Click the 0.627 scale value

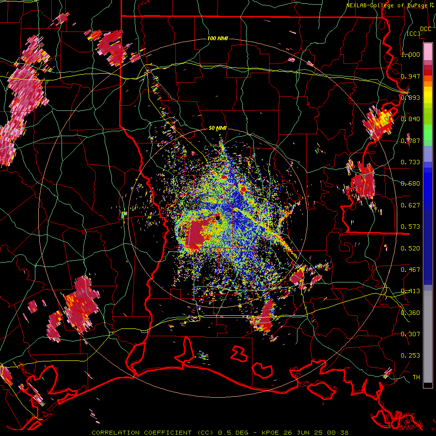410,205
